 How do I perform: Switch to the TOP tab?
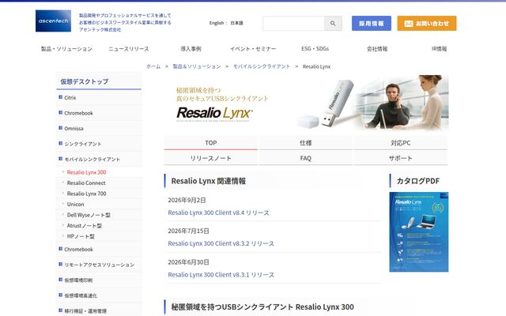pos(211,143)
